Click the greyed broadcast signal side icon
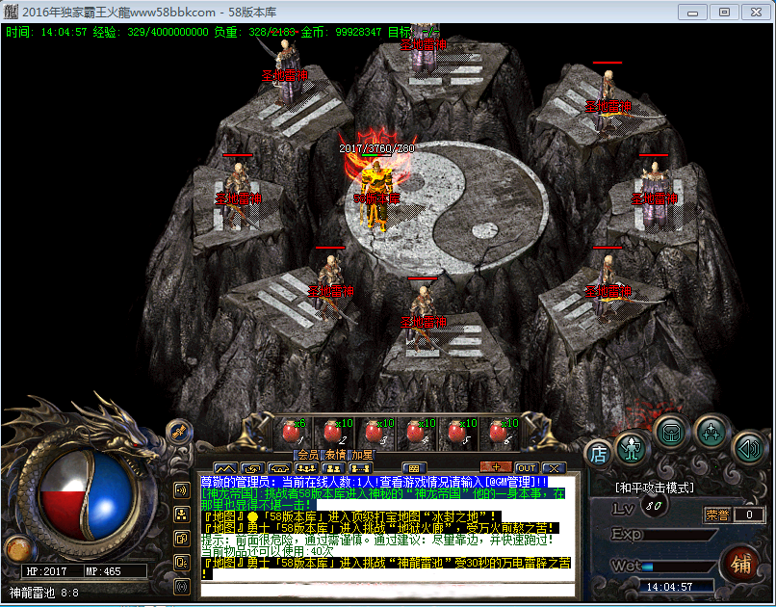776x607 pixels. [182, 587]
